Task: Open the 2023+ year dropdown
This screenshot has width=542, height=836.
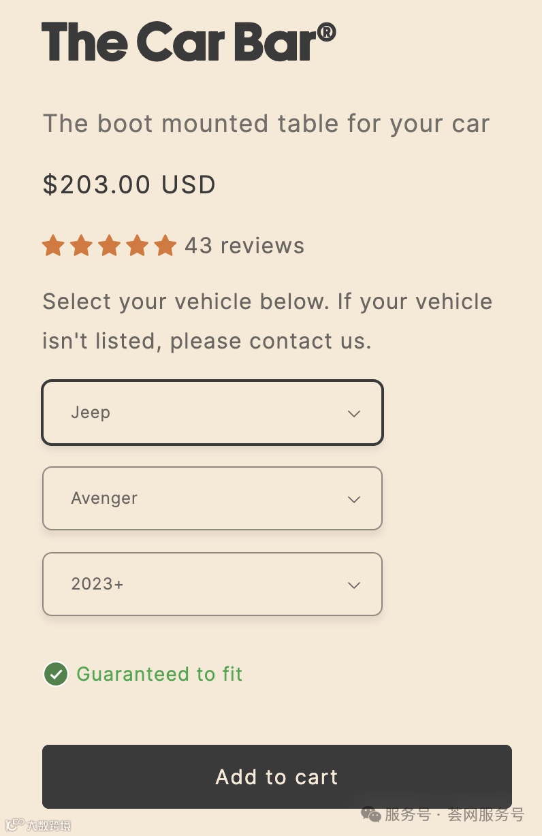Action: click(212, 584)
